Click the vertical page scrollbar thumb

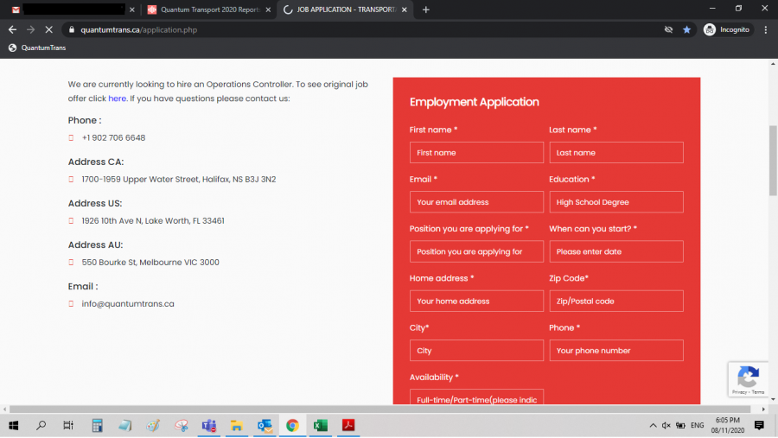[x=773, y=160]
